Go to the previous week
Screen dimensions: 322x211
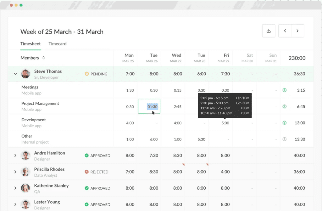coord(285,31)
